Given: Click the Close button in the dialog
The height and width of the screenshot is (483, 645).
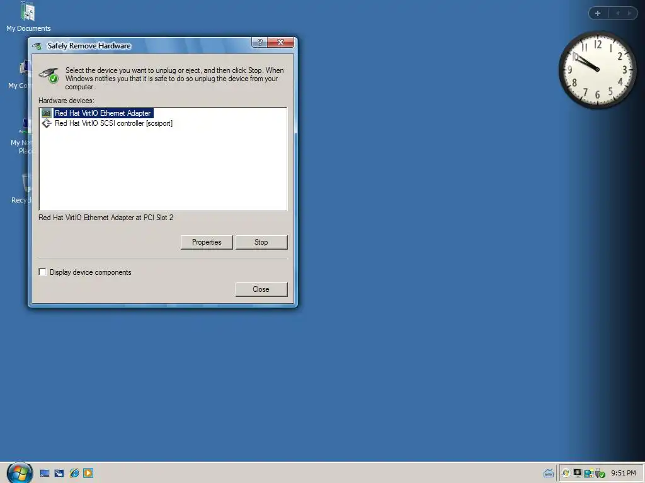Looking at the screenshot, I should coord(261,289).
